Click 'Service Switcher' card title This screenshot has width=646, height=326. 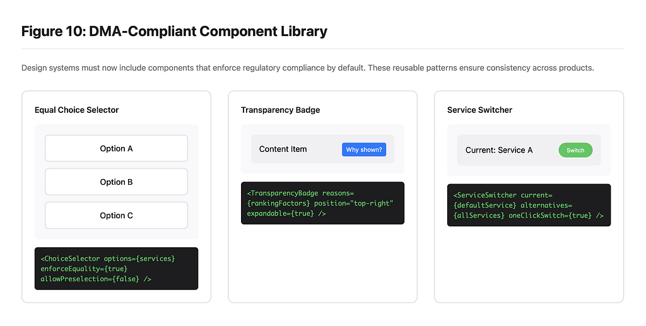click(x=479, y=110)
